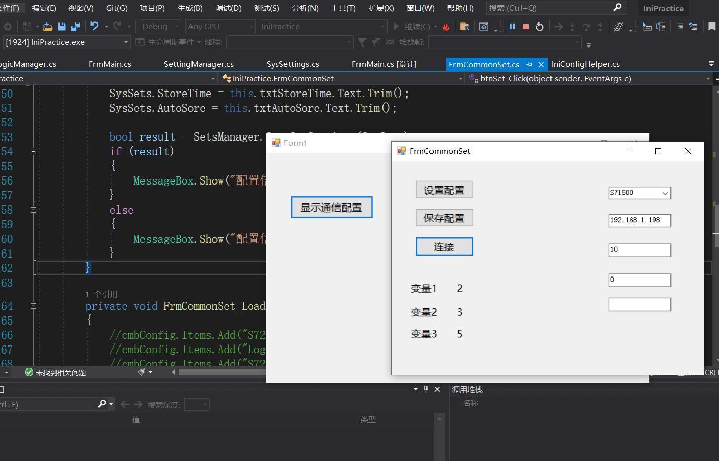The image size is (719, 461).
Task: Click the 连接 button in FrmCommonSet
Action: point(444,246)
